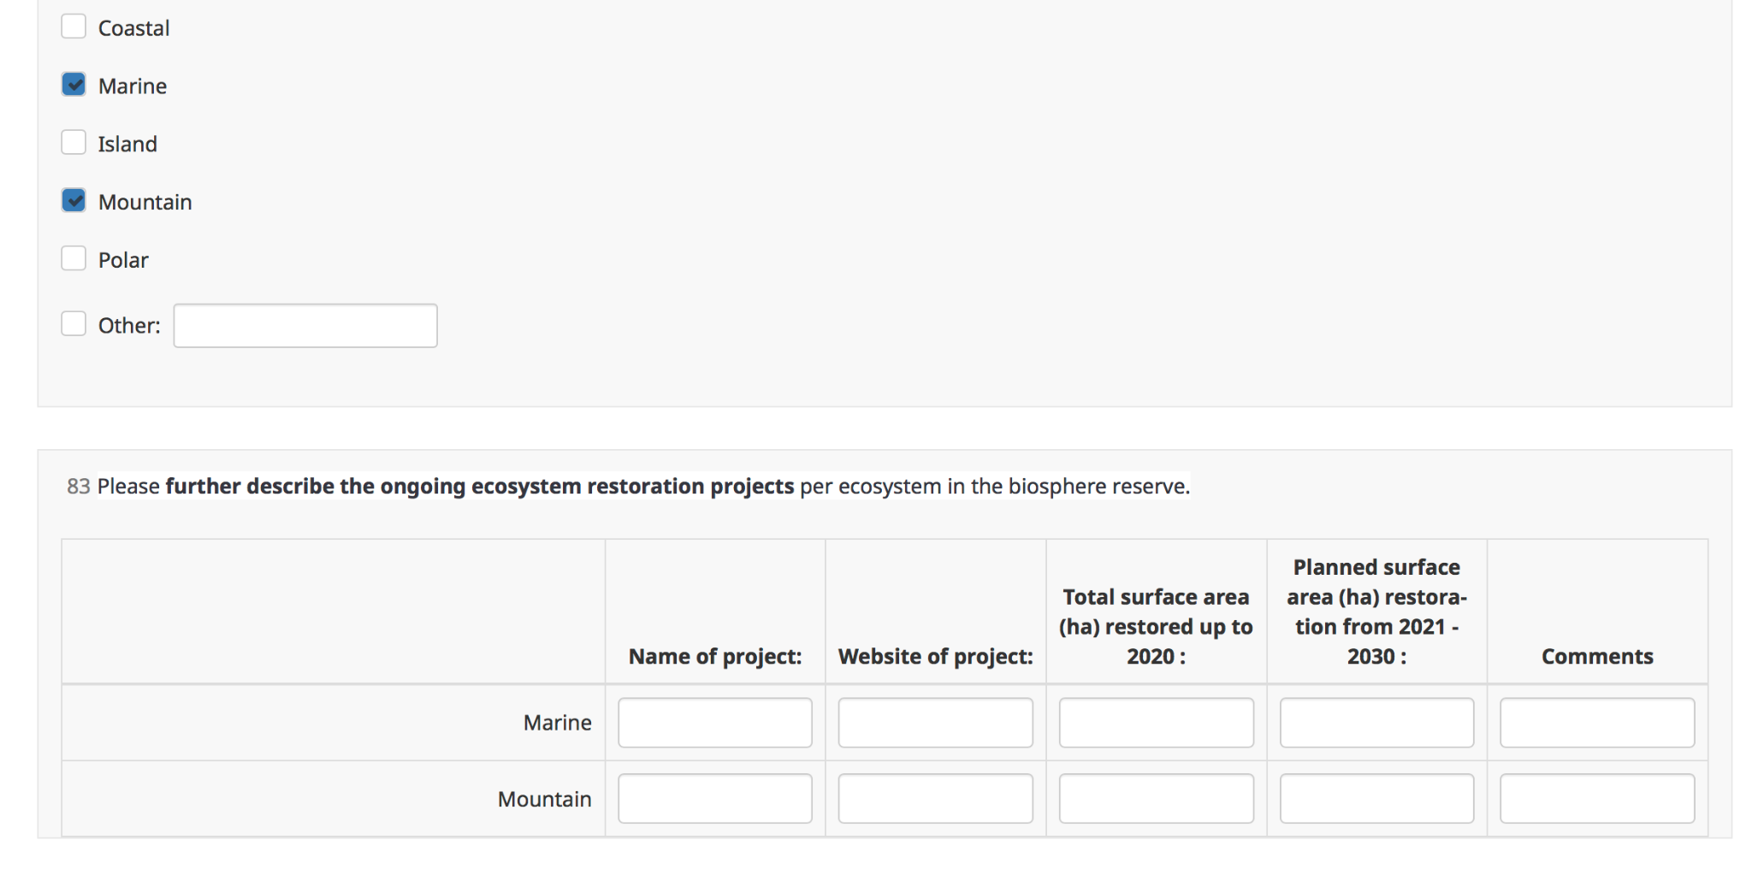This screenshot has width=1752, height=881.
Task: Click Mountain total surface area restored field
Action: 1156,799
